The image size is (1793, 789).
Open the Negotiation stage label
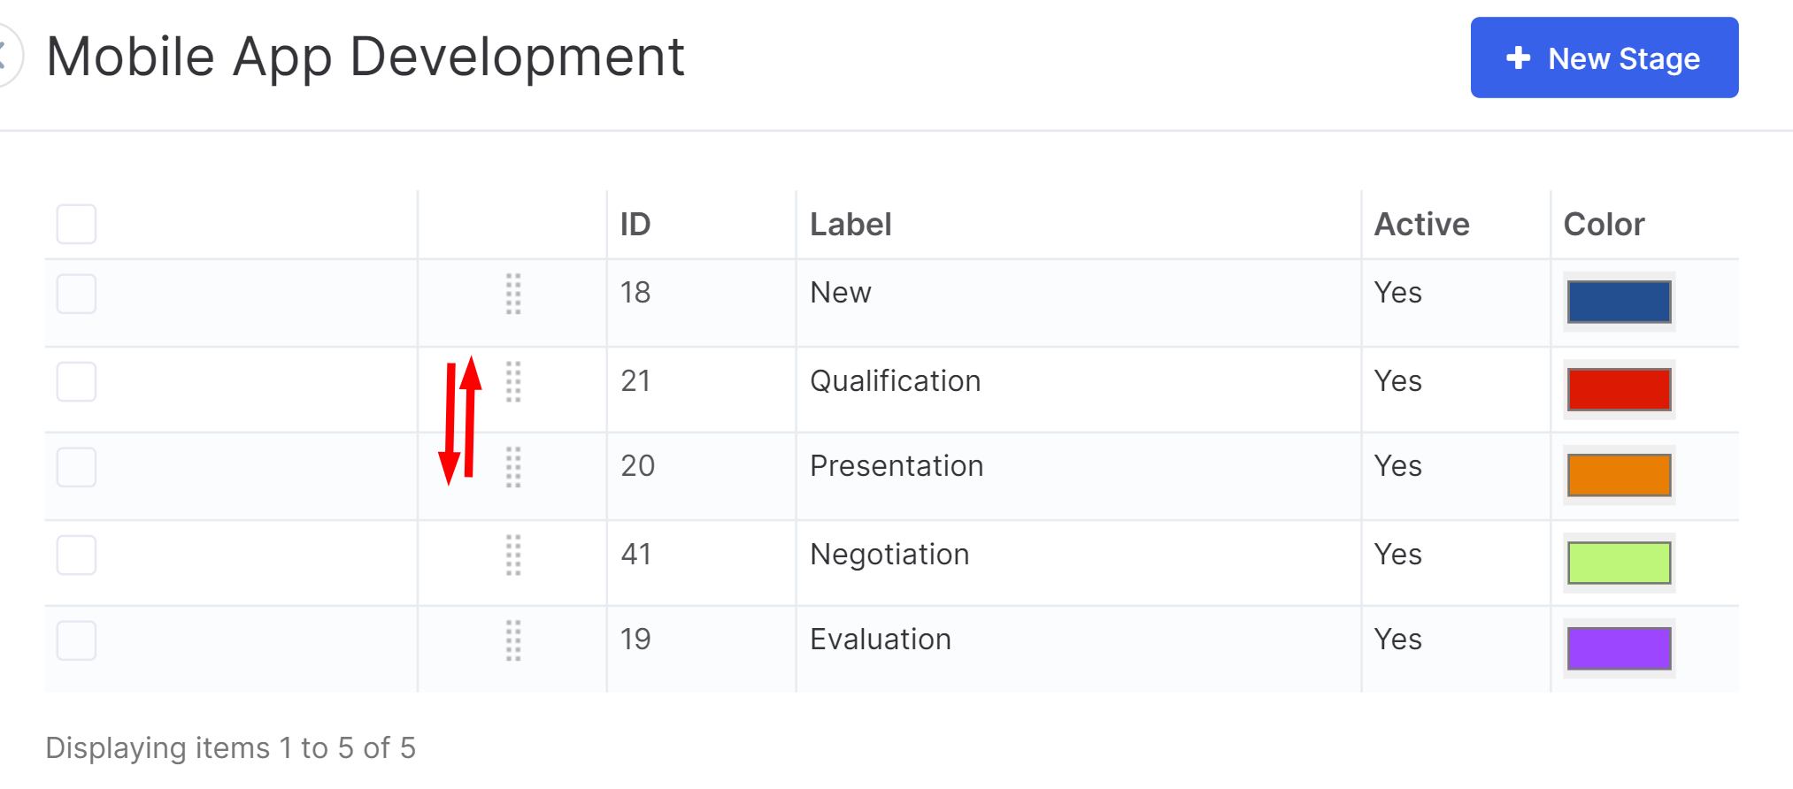pos(889,555)
